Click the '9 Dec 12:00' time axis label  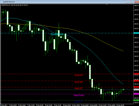point(58,105)
